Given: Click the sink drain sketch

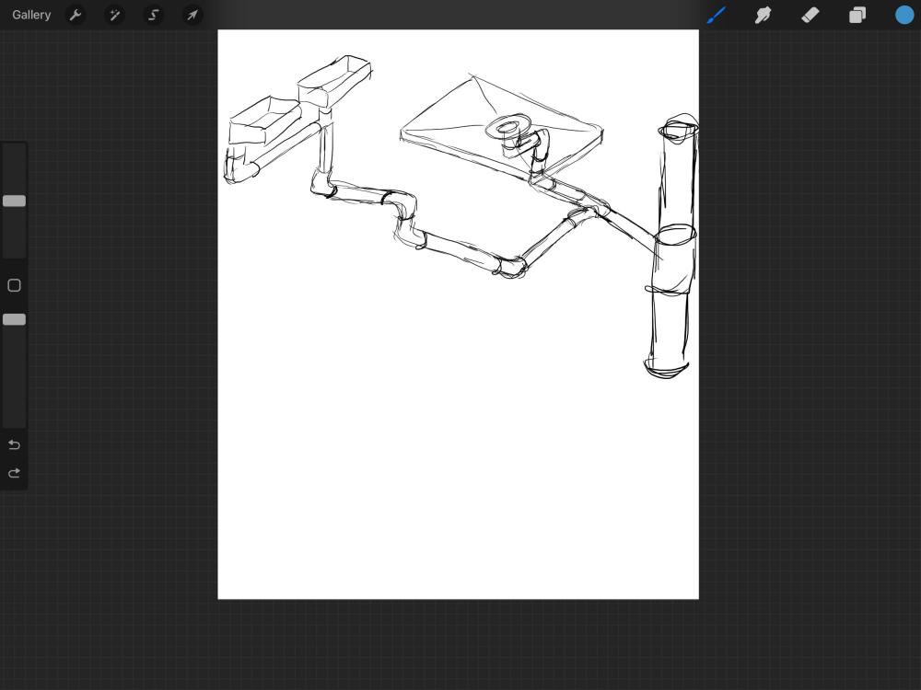Looking at the screenshot, I should click(507, 126).
